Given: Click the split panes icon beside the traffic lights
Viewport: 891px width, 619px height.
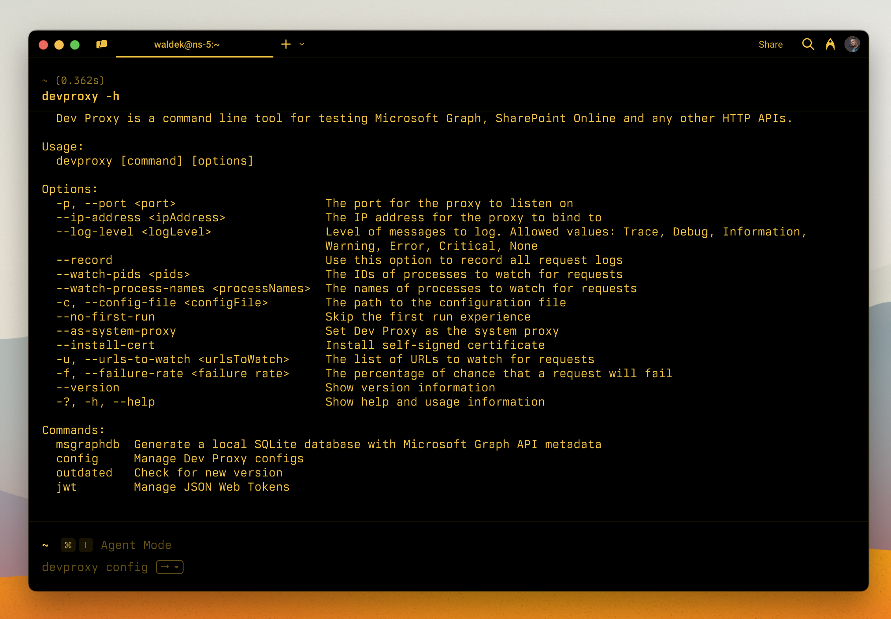Looking at the screenshot, I should [x=101, y=44].
